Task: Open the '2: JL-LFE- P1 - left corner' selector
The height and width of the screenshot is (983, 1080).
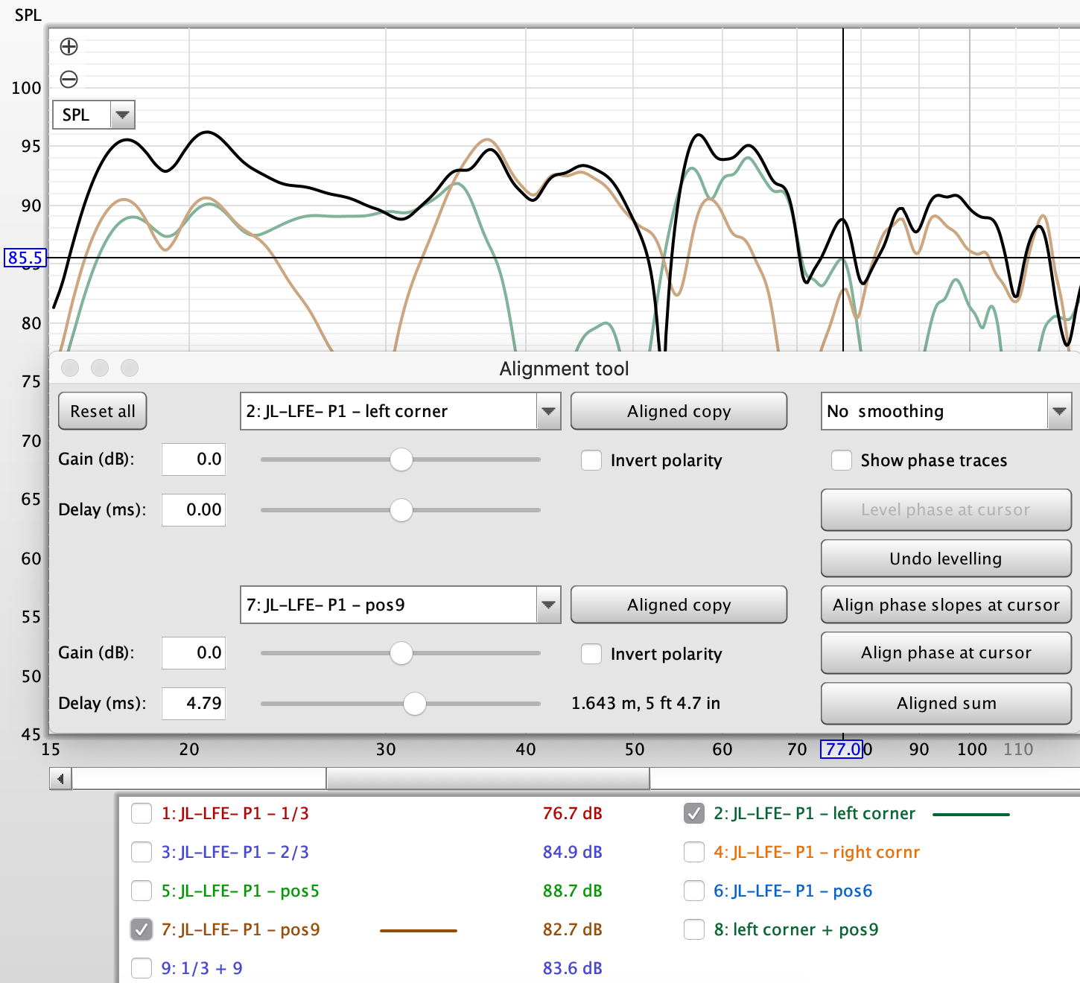Action: coord(400,411)
